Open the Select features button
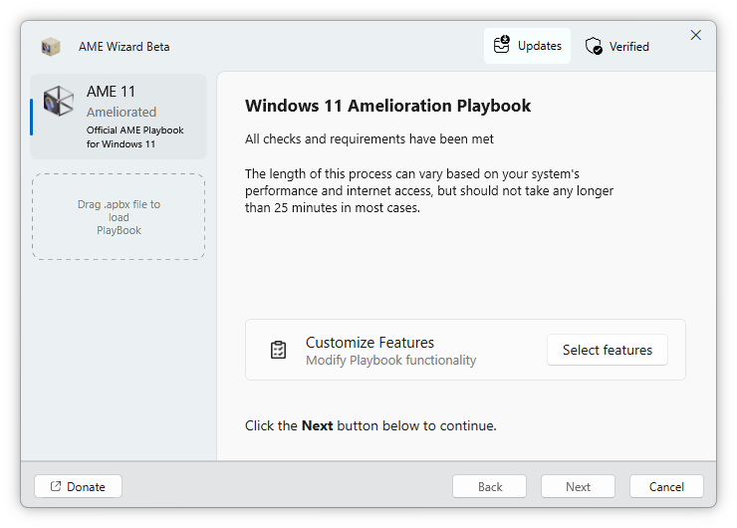Viewport: 737px width, 528px height. 608,350
